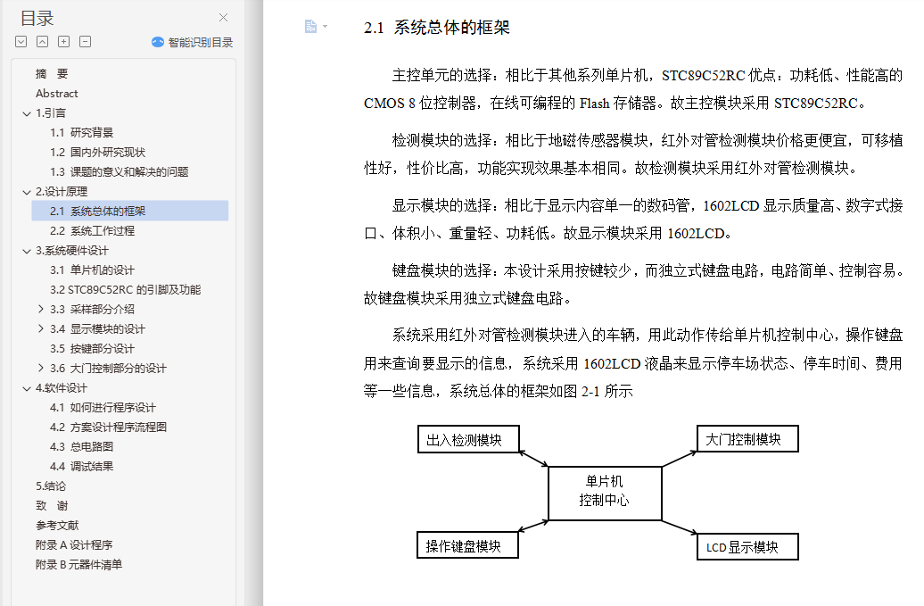Click the minus box icon to demote level
The image size is (924, 606).
click(x=85, y=42)
